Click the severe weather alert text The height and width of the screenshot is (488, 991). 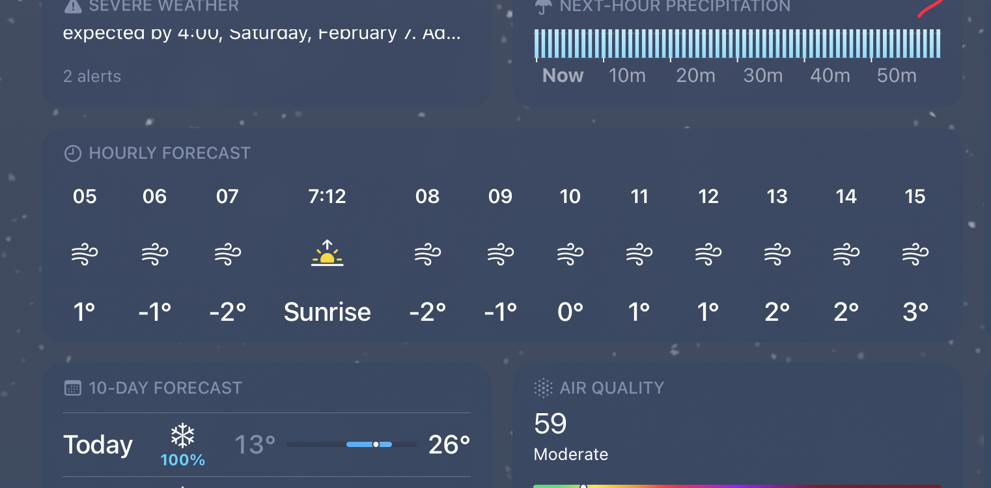point(262,34)
